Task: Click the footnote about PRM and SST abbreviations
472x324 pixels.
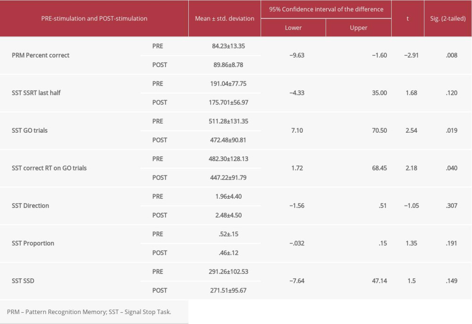Action: click(x=90, y=312)
